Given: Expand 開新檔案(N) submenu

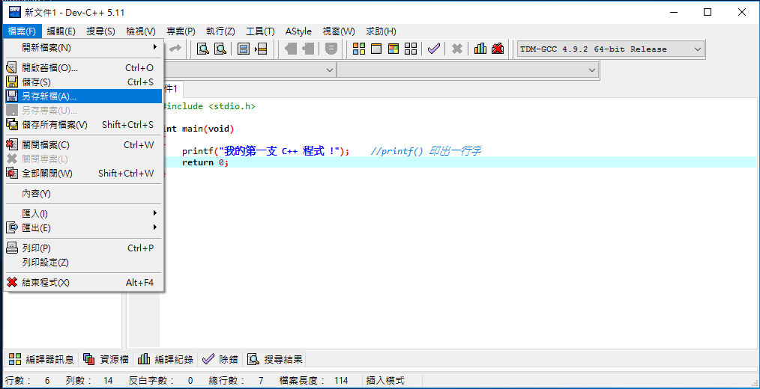Looking at the screenshot, I should (83, 47).
